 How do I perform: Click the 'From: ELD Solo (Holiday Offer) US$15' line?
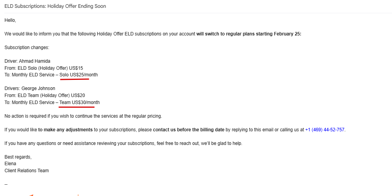(44, 68)
